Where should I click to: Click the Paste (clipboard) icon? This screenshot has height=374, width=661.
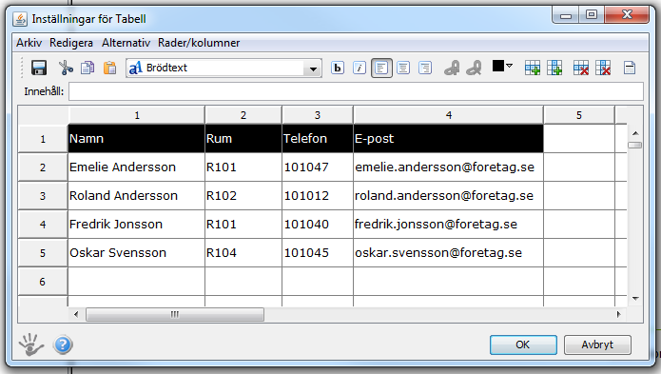pyautogui.click(x=109, y=68)
